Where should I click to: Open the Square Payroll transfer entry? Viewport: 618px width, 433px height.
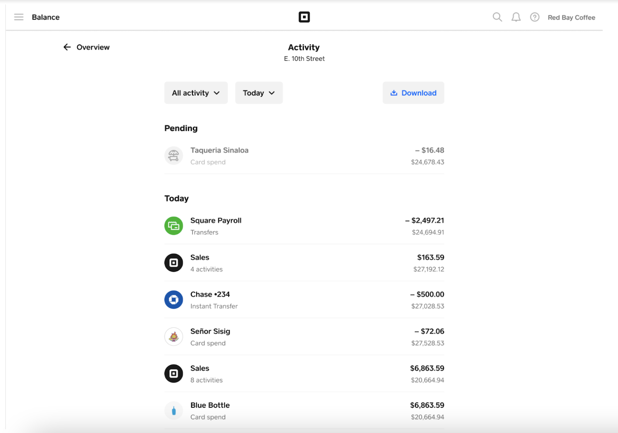tap(304, 226)
